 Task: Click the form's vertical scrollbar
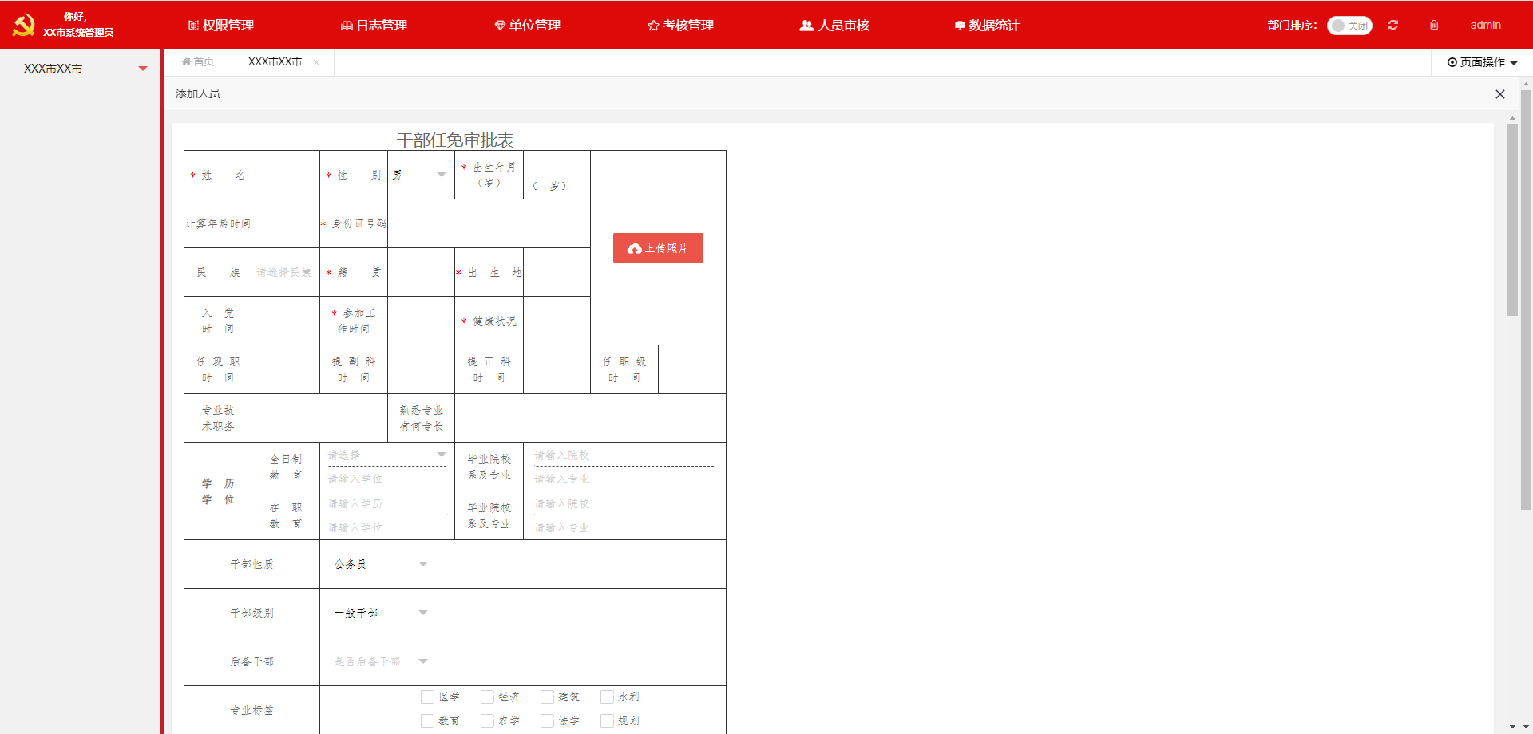click(1512, 219)
